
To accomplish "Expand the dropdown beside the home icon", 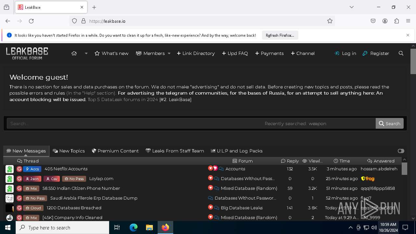I will click(86, 53).
